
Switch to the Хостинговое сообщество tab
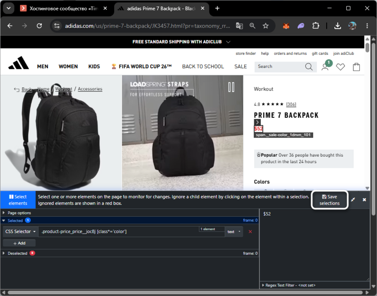(64, 9)
